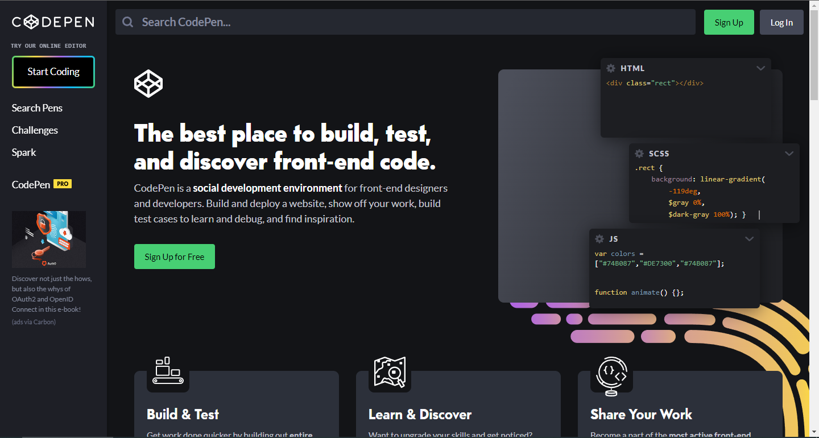Click the main headline about front-end code

[285, 148]
